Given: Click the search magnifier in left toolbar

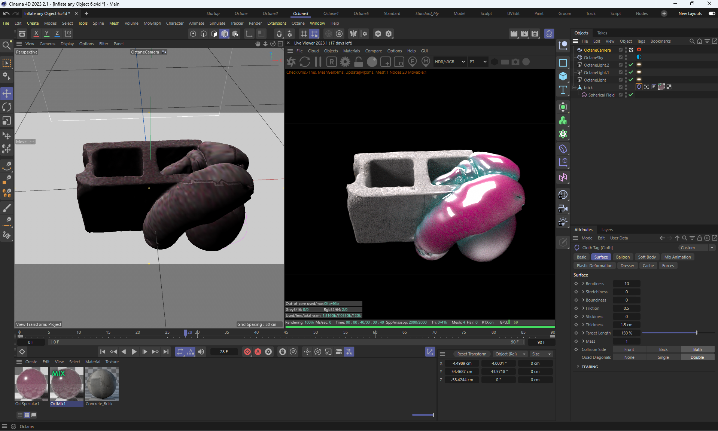Looking at the screenshot, I should click(x=6, y=46).
